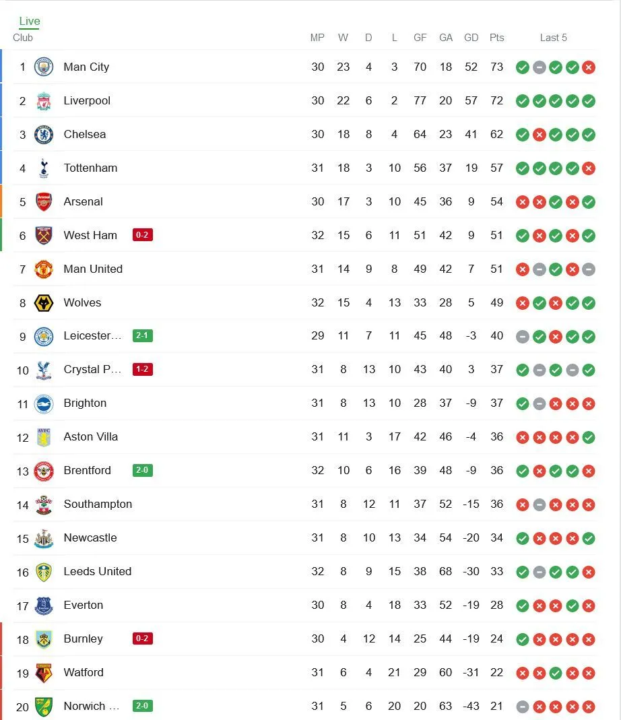This screenshot has height=720, width=621.
Task: Select the Everton club crest
Action: point(44,605)
